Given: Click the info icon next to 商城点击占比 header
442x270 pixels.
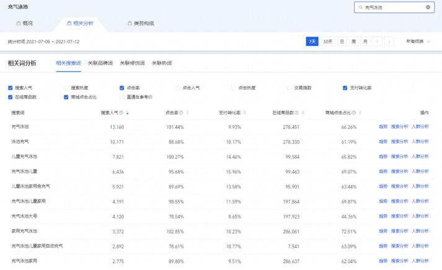Looking at the screenshot, I should [354, 113].
